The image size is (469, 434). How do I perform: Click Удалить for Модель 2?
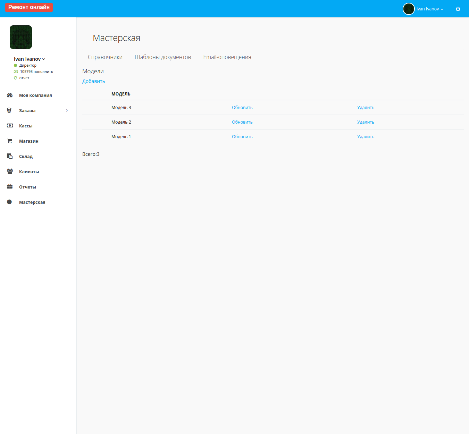[366, 122]
